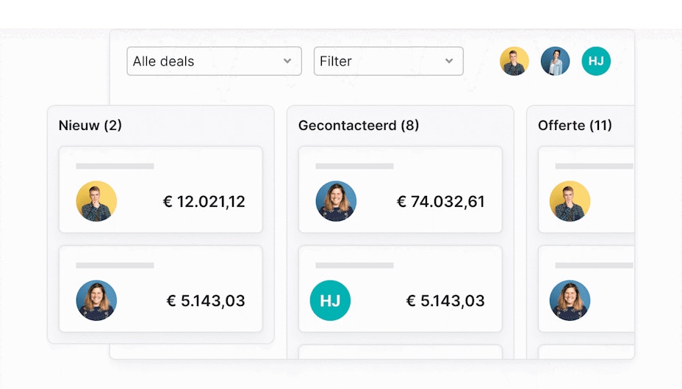Open the Gecontacteerd € 5.143,03 deal amount
Viewport: 682px width, 389px height.
tap(445, 301)
